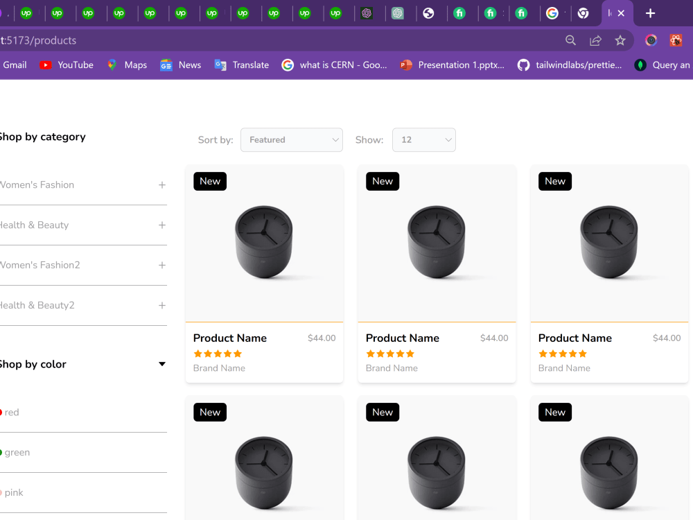
Task: Expand Health & Beauty2 category with plus
Action: (162, 305)
